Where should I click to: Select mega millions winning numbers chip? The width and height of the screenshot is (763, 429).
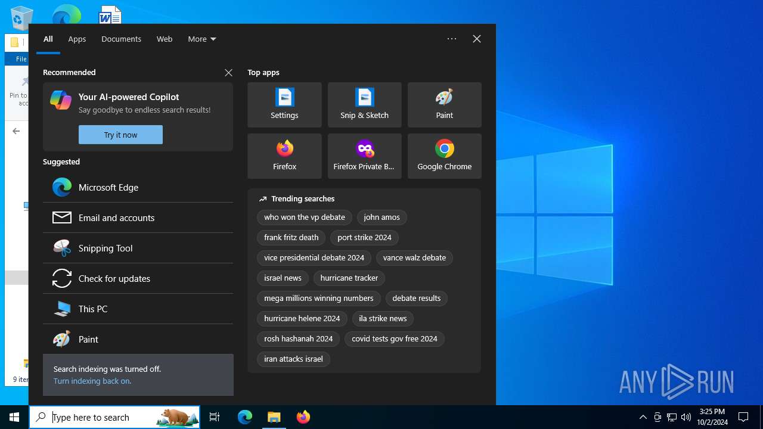tap(318, 299)
